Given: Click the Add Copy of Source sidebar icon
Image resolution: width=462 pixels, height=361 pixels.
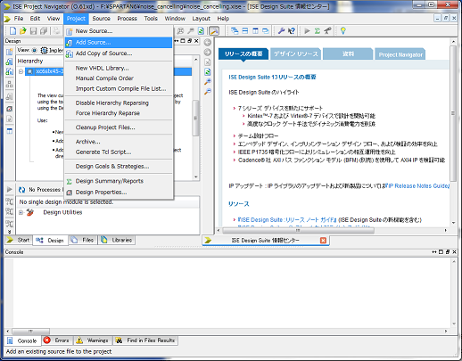Looking at the screenshot, I should click(10, 71).
